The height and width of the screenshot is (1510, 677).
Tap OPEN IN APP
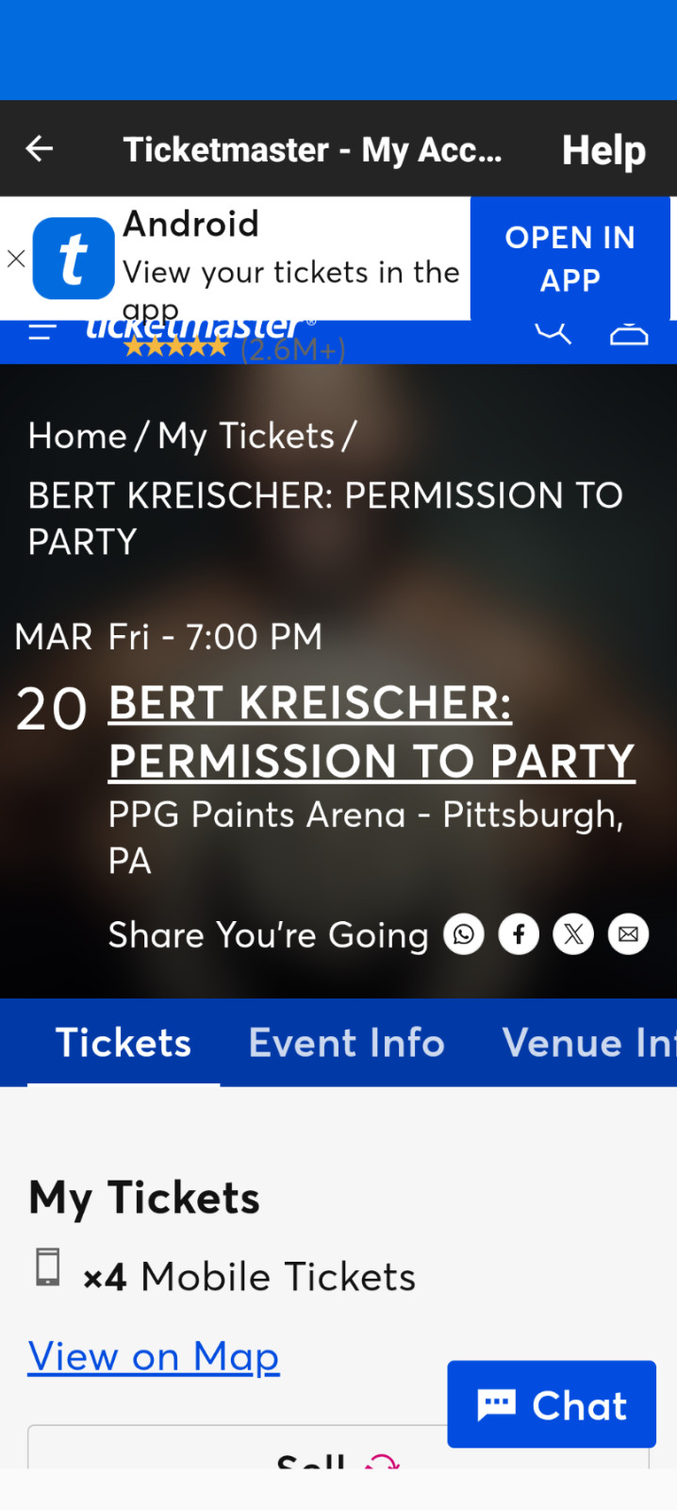click(570, 258)
